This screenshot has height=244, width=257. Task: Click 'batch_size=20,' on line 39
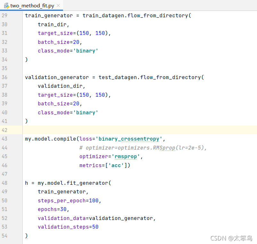[x=60, y=104]
